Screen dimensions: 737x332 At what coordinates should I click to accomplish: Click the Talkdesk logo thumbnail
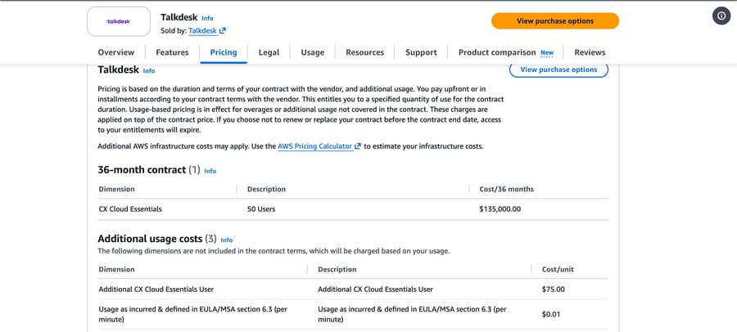pos(119,21)
